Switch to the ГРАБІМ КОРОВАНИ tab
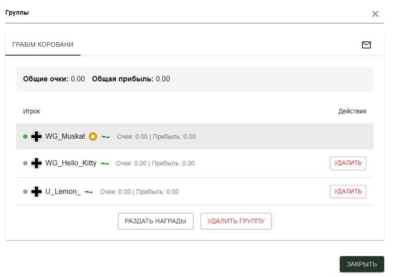Image resolution: width=394 pixels, height=277 pixels. [43, 44]
